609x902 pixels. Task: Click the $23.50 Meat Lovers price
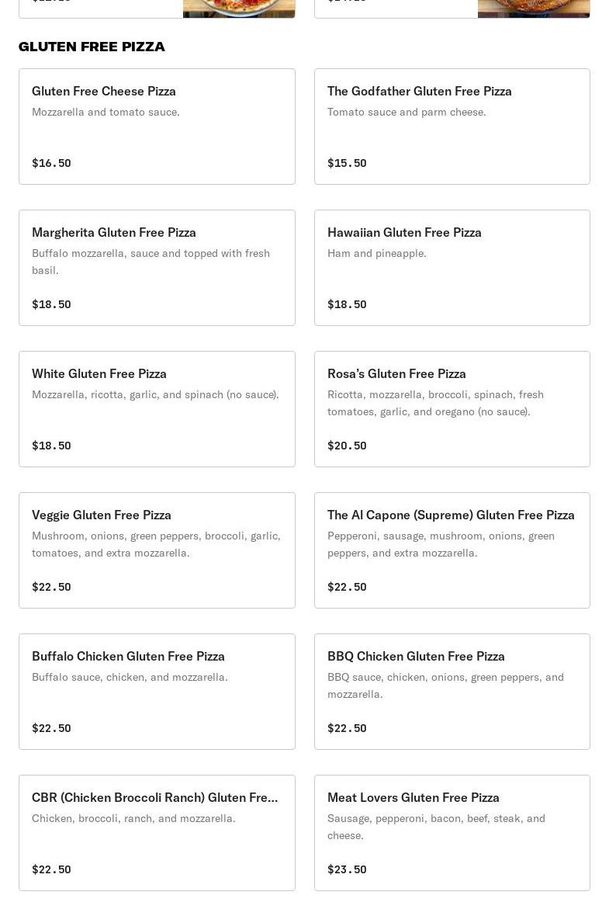click(x=347, y=869)
